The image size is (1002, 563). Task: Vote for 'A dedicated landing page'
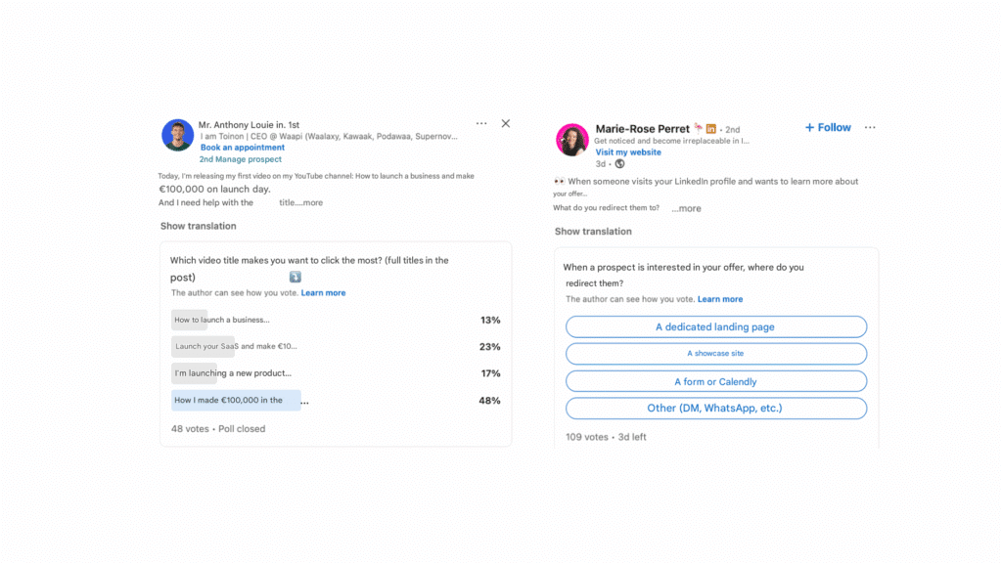point(715,327)
